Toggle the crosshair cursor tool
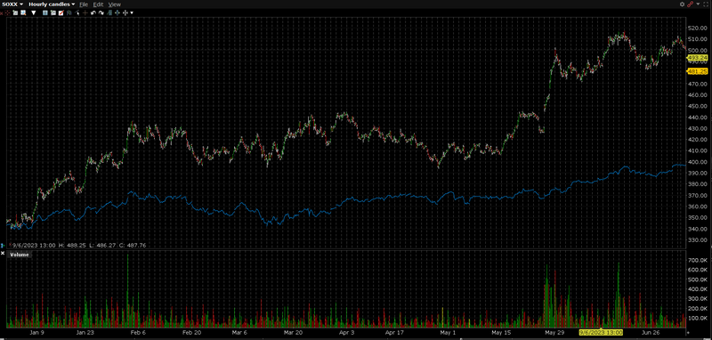712x340 pixels. [x=85, y=12]
